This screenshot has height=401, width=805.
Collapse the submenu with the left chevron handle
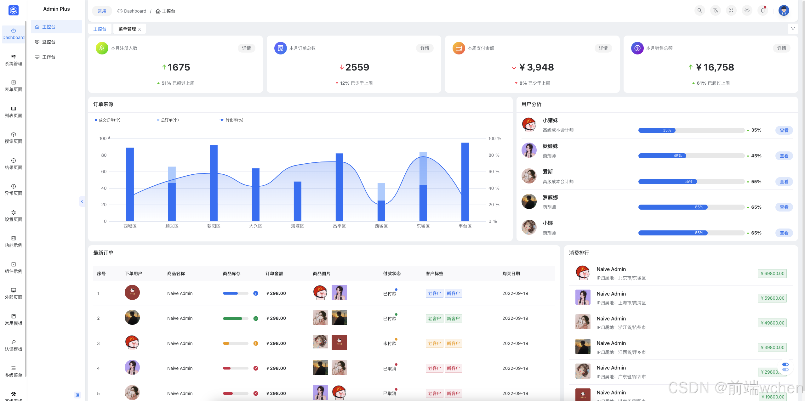click(82, 201)
